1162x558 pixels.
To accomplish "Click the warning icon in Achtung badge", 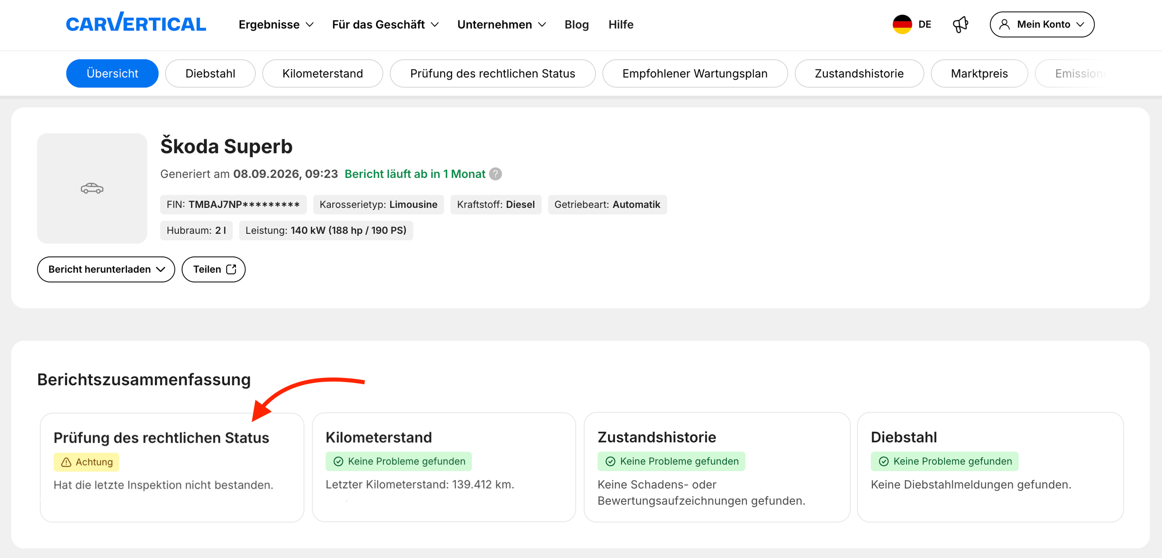I will 66,462.
